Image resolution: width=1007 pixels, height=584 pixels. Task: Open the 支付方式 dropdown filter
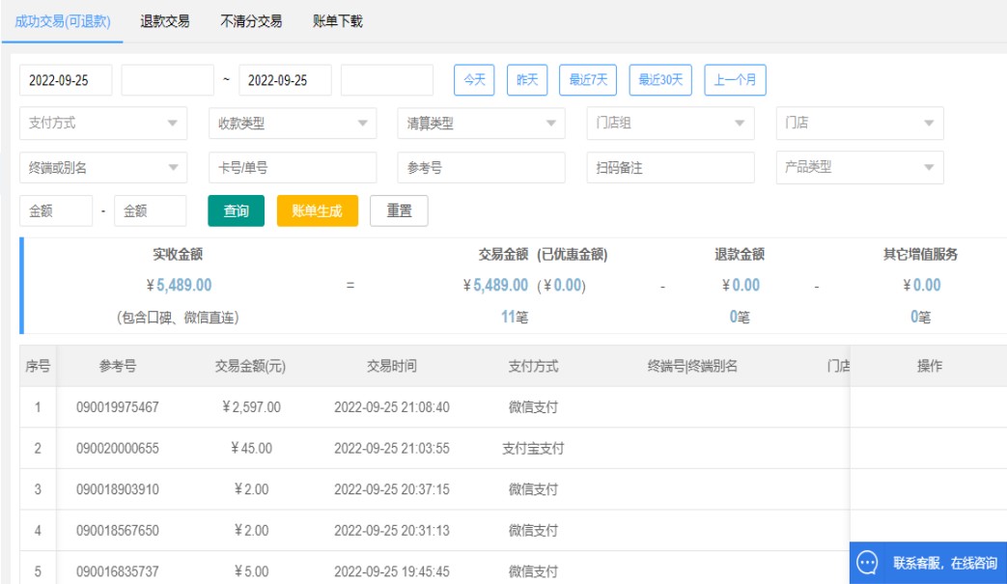pos(103,124)
